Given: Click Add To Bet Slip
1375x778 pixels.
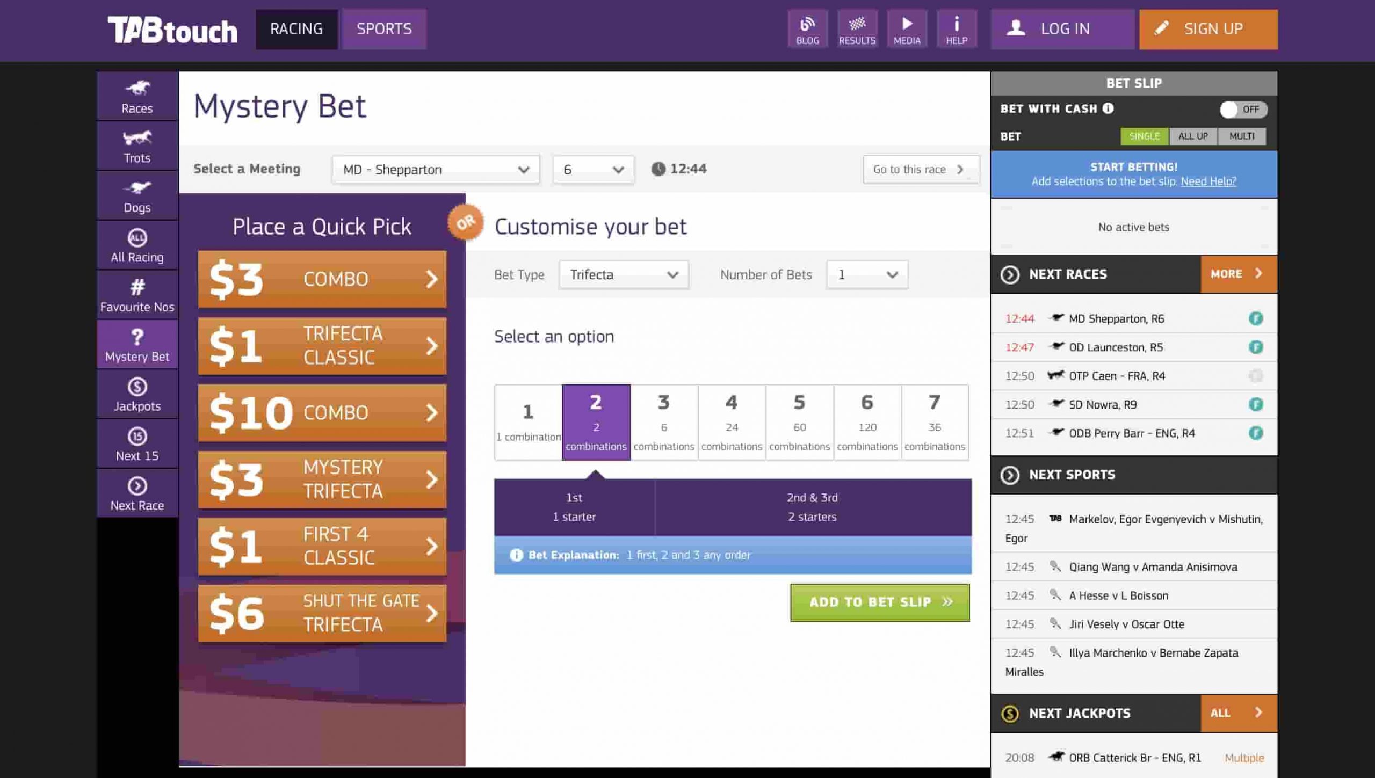Looking at the screenshot, I should point(880,602).
